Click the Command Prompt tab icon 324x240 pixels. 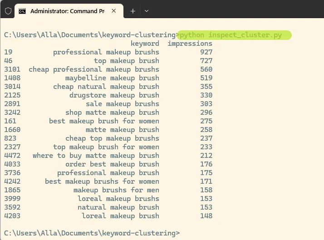point(22,11)
